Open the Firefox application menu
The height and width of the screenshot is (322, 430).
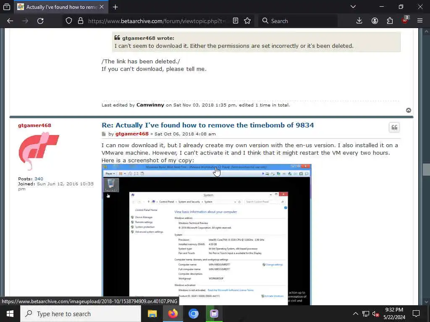[420, 21]
